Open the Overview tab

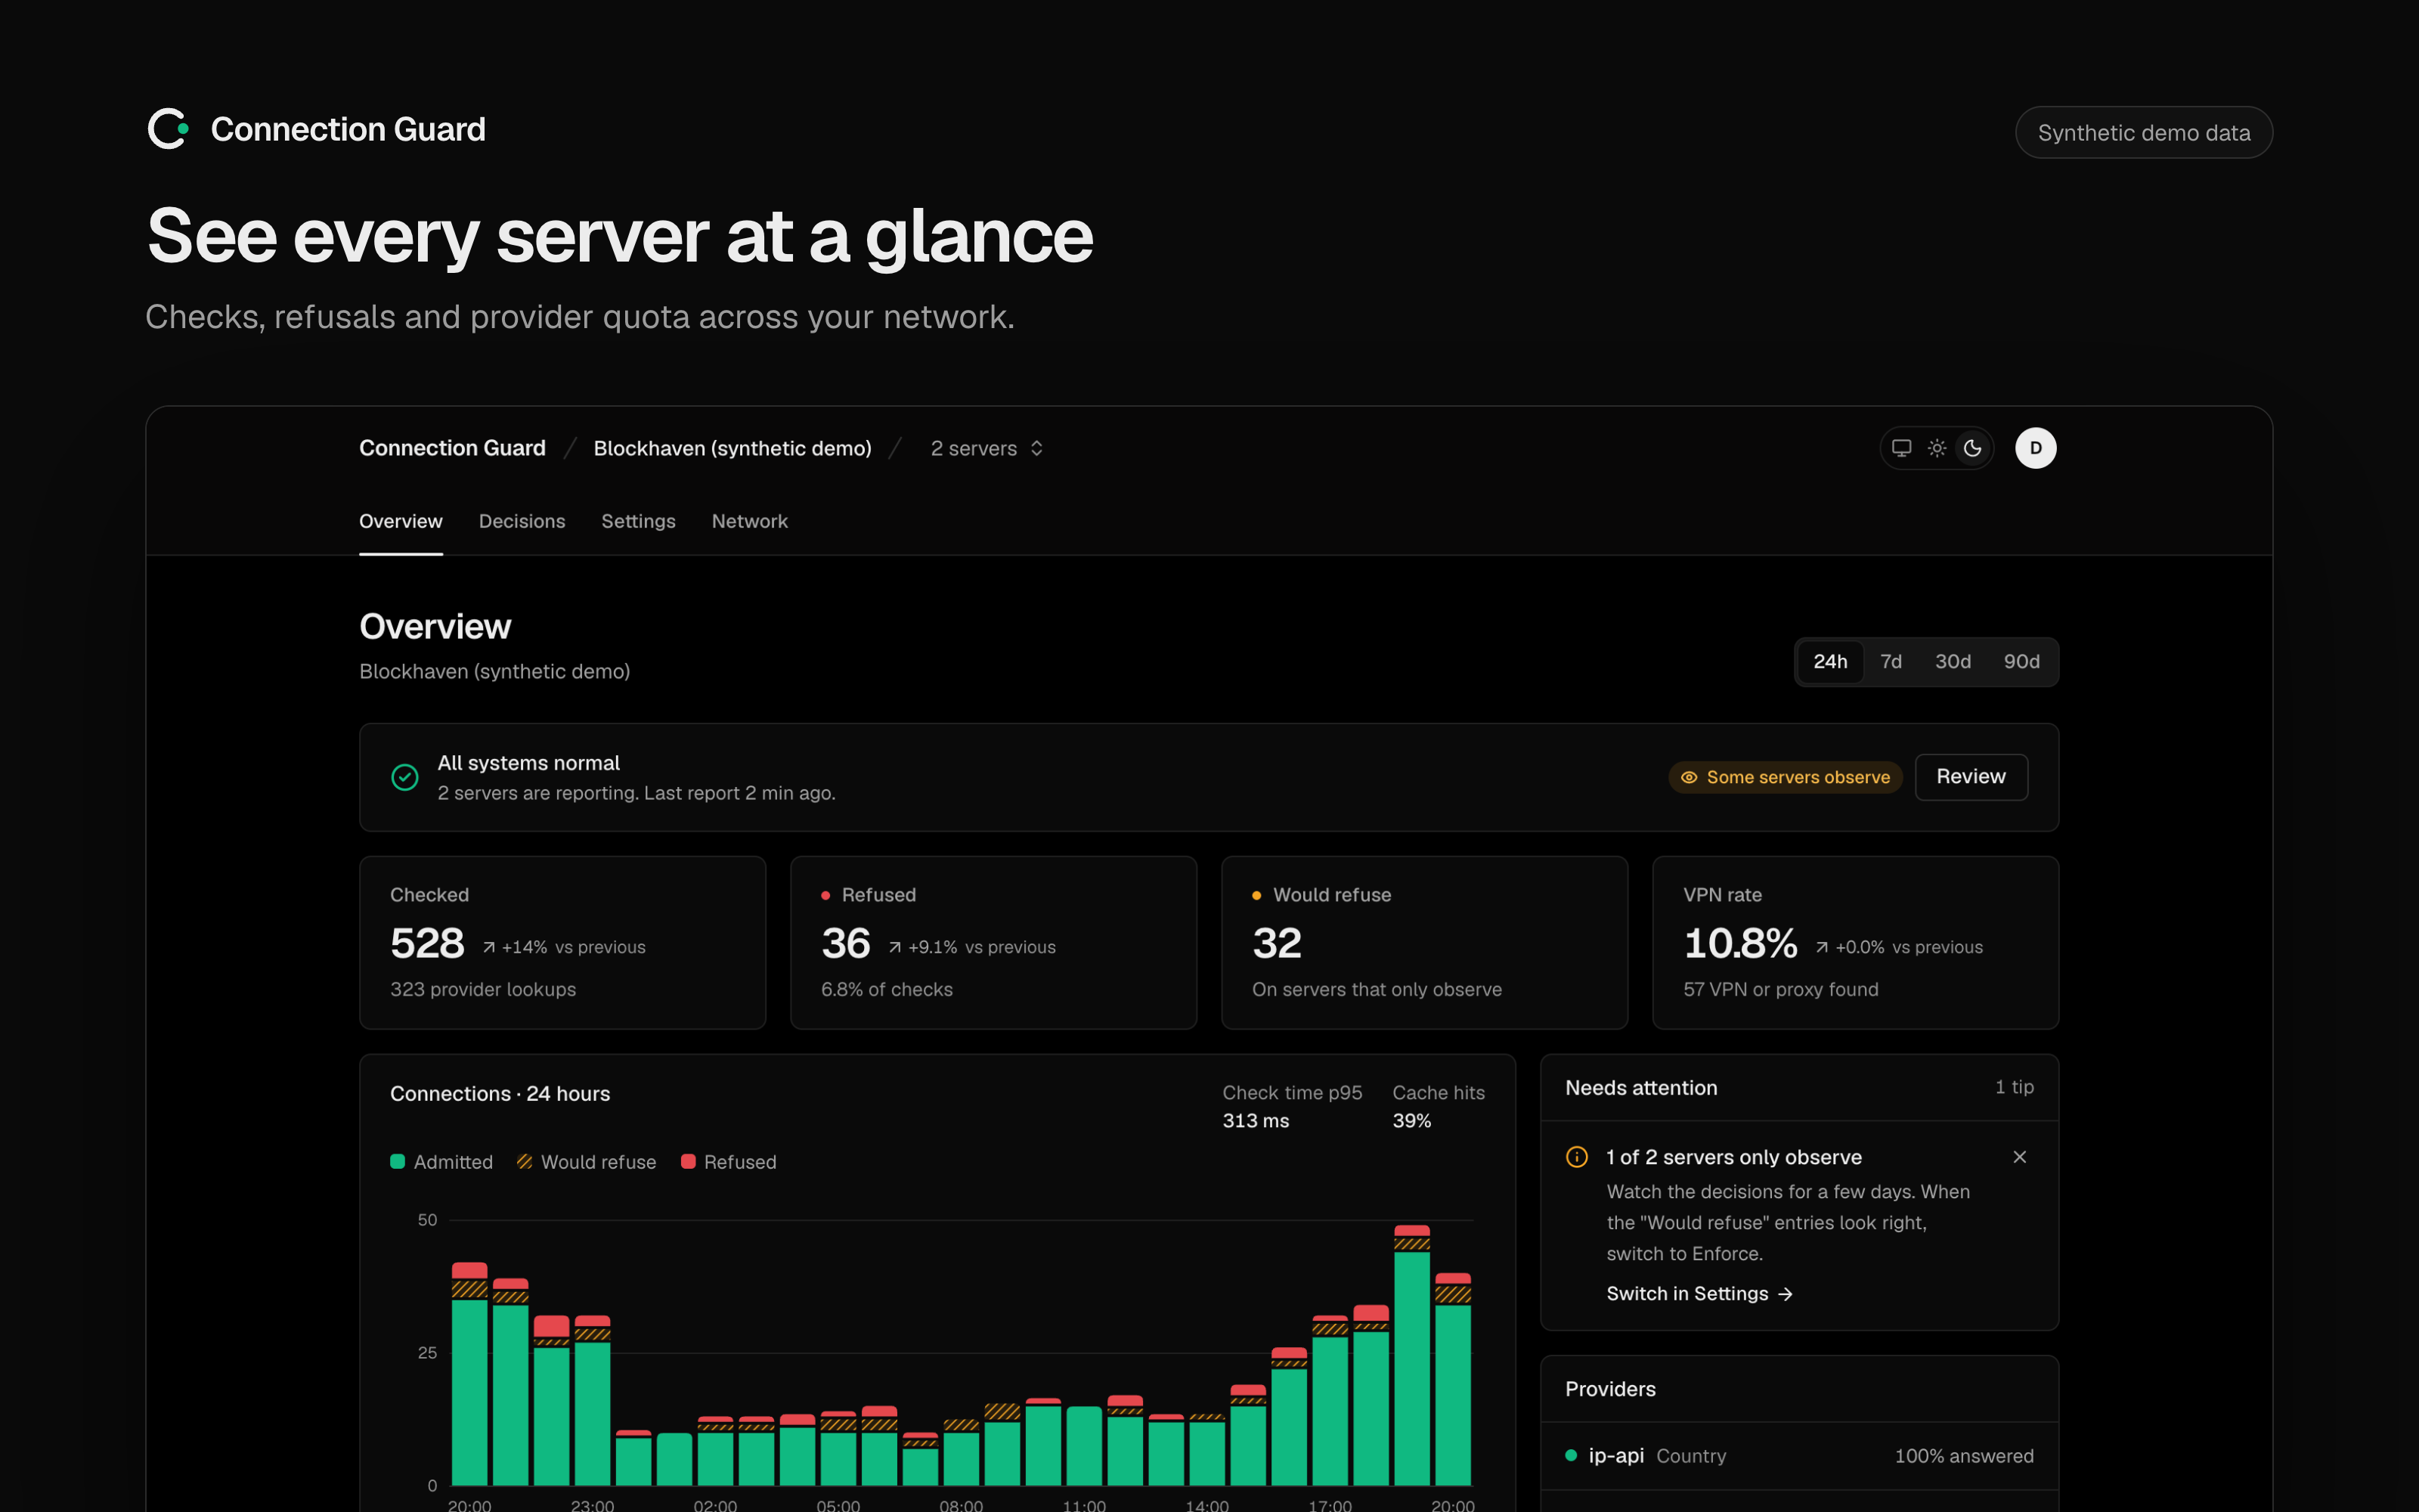pyautogui.click(x=401, y=521)
